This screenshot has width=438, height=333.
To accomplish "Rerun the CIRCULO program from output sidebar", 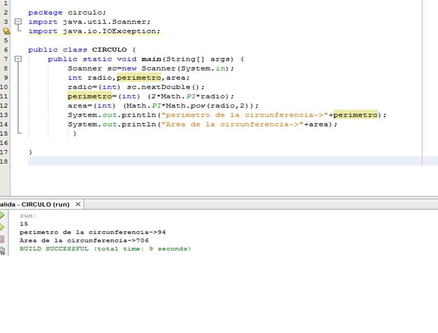I will [2, 214].
